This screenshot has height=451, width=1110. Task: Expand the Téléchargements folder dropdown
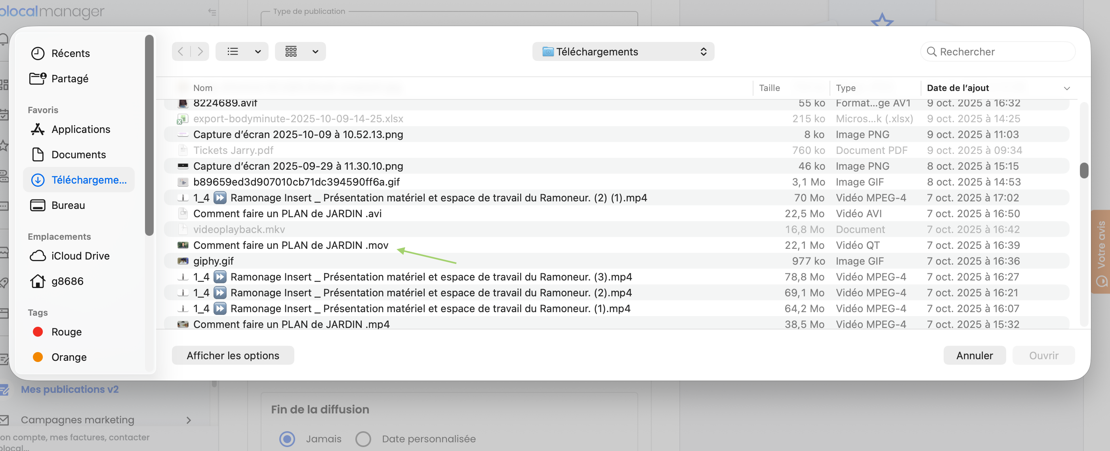[623, 52]
